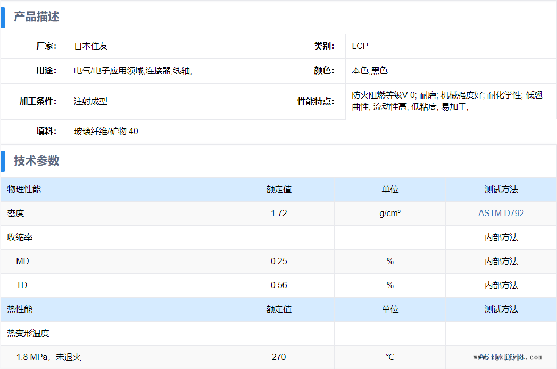
Task: Click the g/cm³ unit cell
Action: [x=390, y=214]
